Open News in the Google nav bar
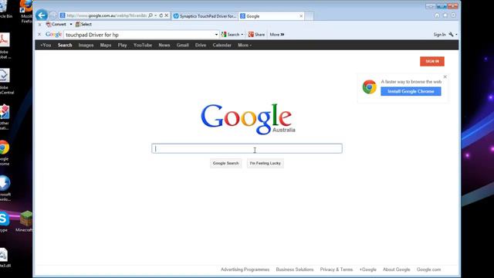 point(164,45)
